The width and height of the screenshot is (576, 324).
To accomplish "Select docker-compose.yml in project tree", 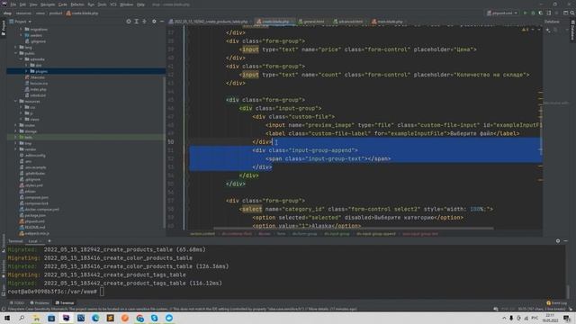I will tap(40, 210).
